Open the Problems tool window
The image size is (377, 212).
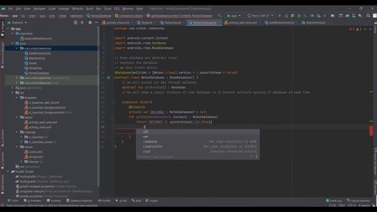32,200
